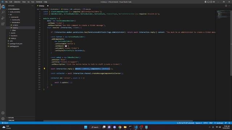Open the Manage gear in activity bar
This screenshot has width=232, height=130.
coord(3,118)
